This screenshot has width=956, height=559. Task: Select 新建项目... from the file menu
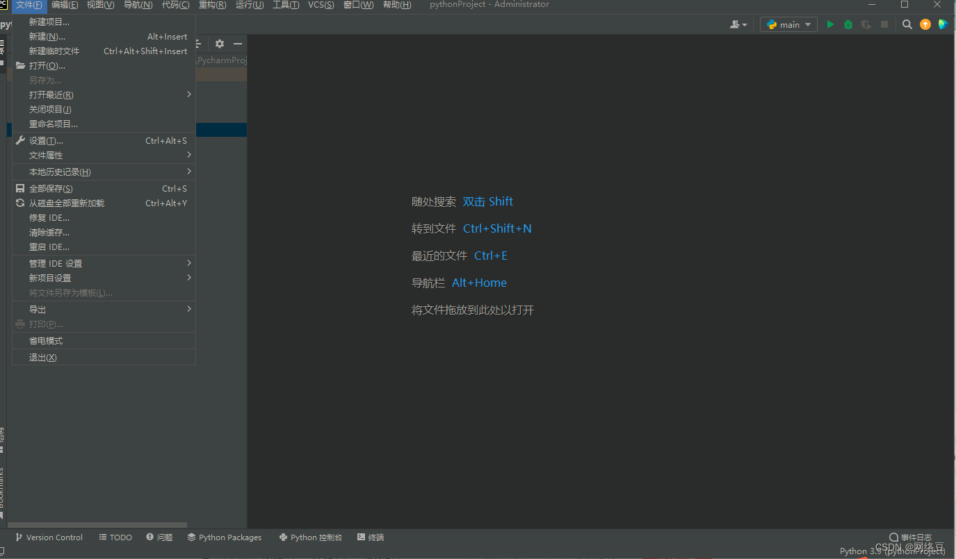tap(104, 22)
